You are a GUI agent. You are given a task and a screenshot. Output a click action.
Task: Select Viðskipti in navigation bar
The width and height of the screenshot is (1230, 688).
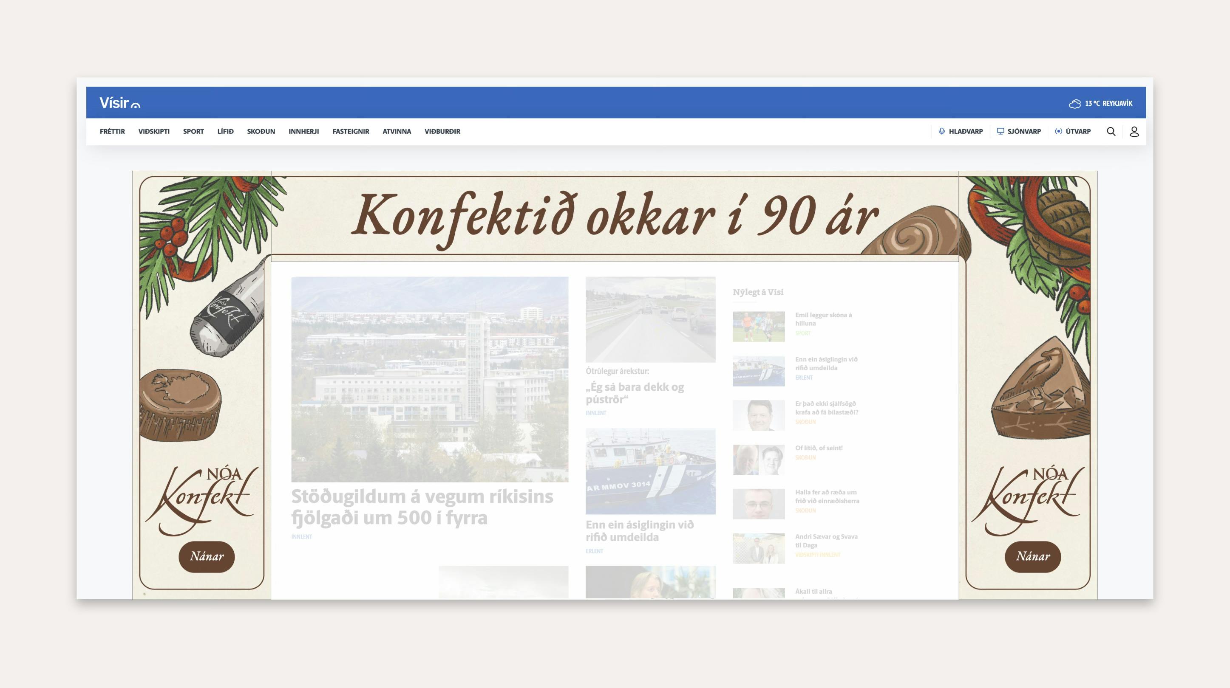point(154,132)
